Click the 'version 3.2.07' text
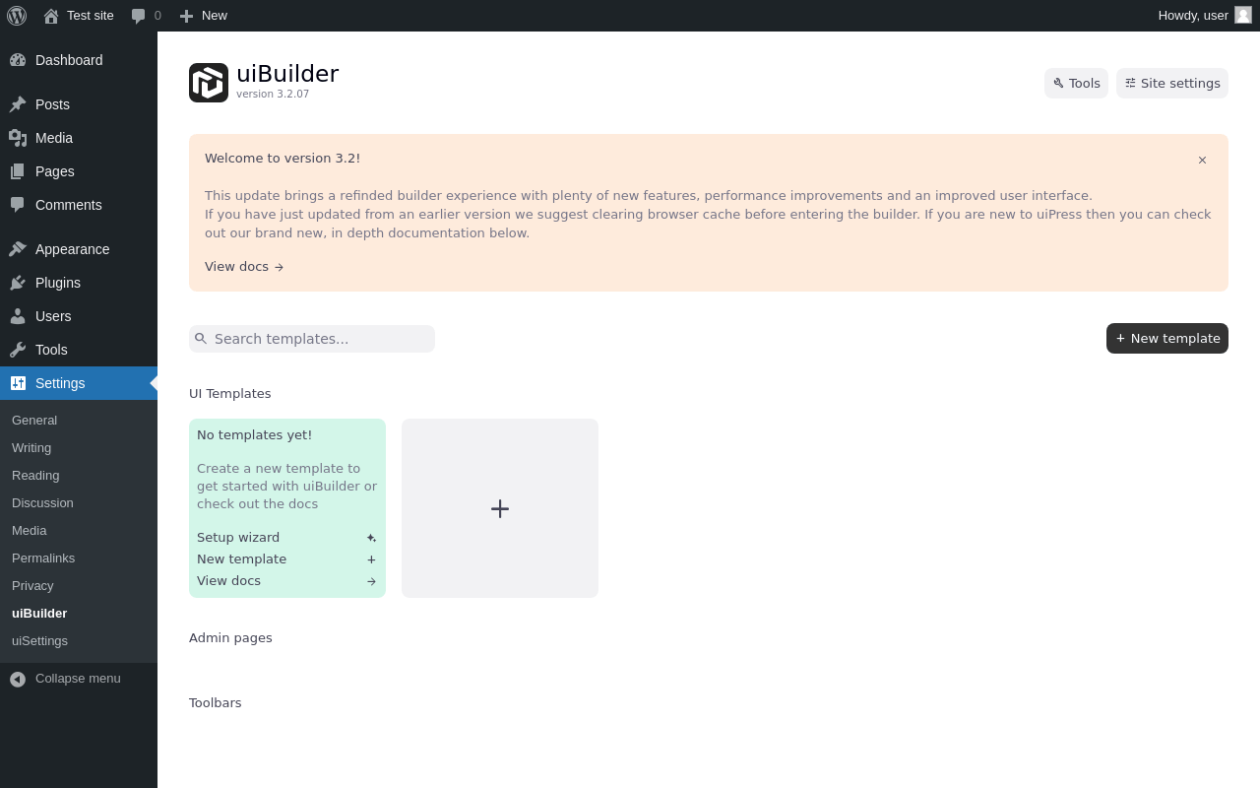The height and width of the screenshot is (788, 1260). [273, 95]
